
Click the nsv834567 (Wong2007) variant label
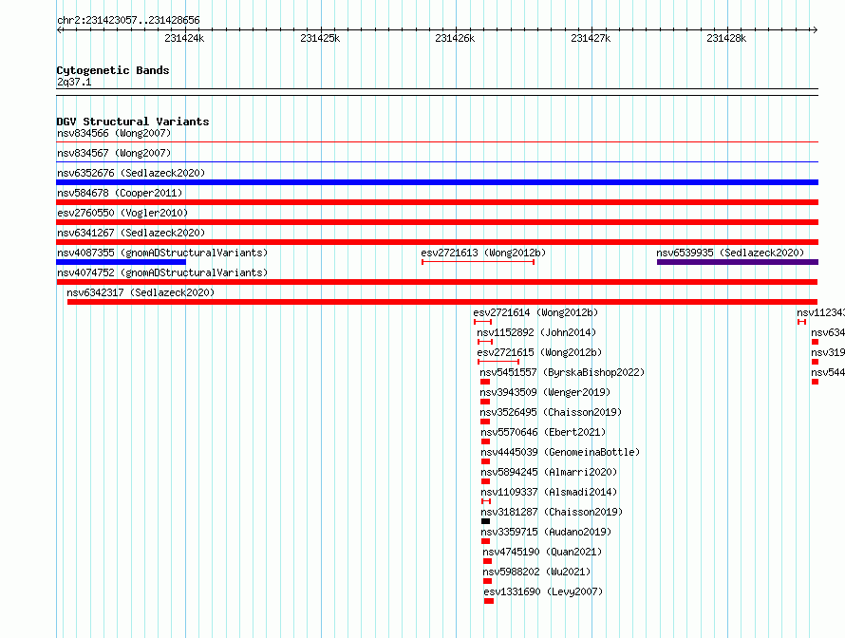(114, 153)
